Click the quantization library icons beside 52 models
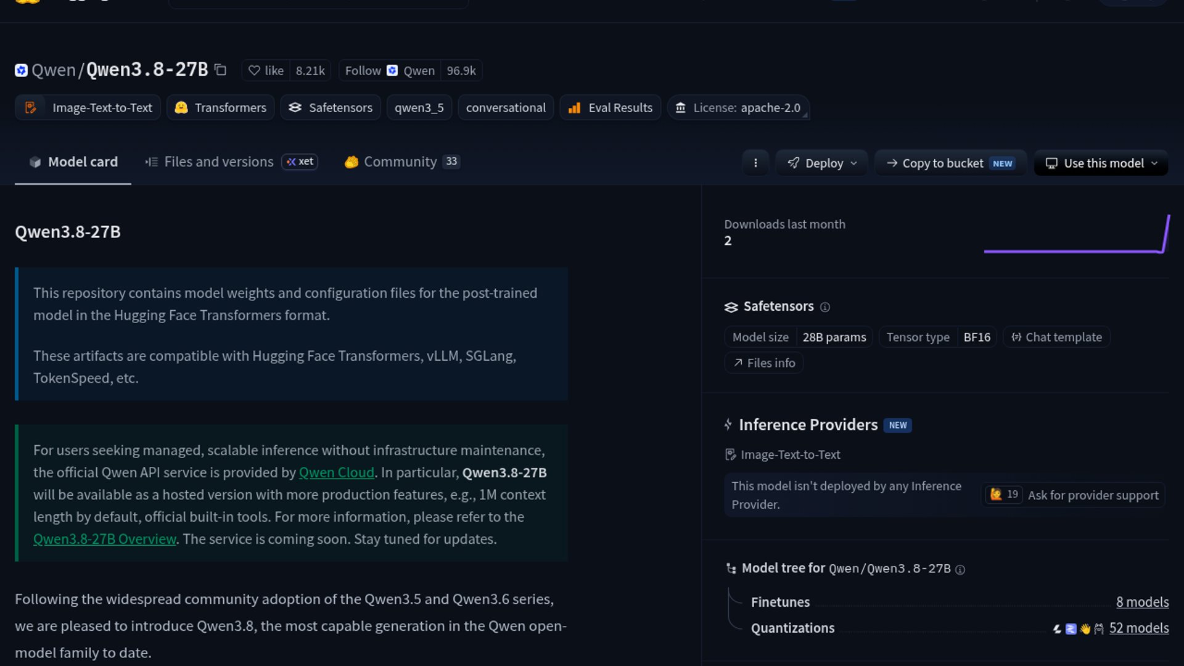This screenshot has width=1184, height=666. click(1078, 629)
